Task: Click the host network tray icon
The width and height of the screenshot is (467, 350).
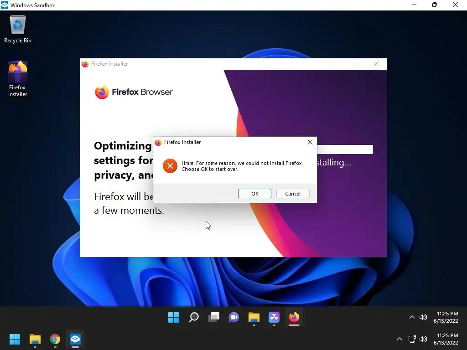Action: [x=412, y=339]
